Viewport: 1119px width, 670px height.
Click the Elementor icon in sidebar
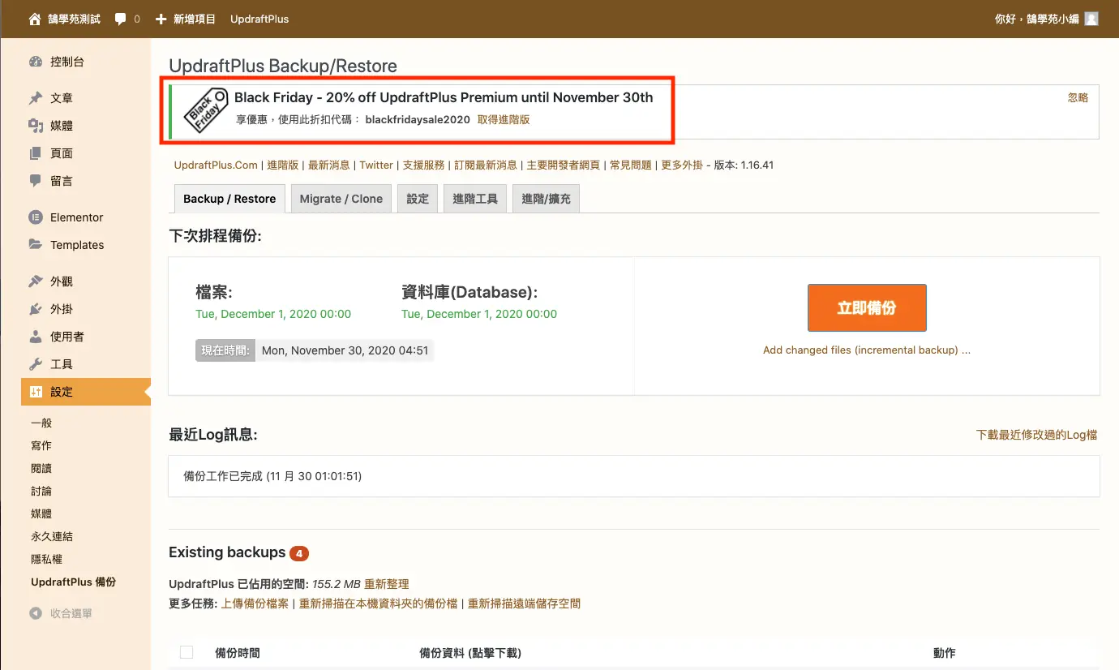coord(36,217)
